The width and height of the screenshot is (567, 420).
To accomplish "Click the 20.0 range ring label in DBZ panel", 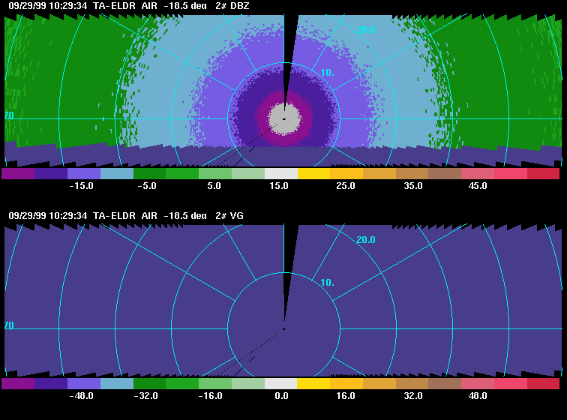I will (366, 30).
